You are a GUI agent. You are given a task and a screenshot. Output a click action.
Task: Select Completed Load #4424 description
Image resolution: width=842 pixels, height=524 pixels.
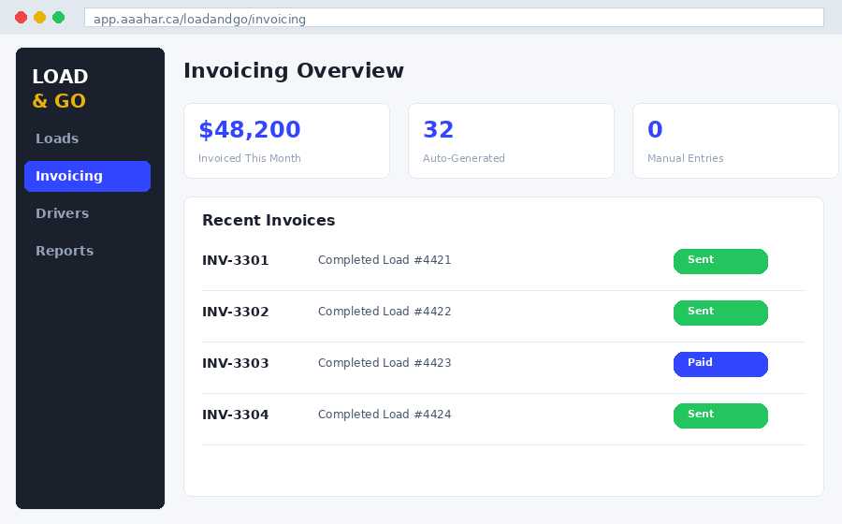click(385, 415)
